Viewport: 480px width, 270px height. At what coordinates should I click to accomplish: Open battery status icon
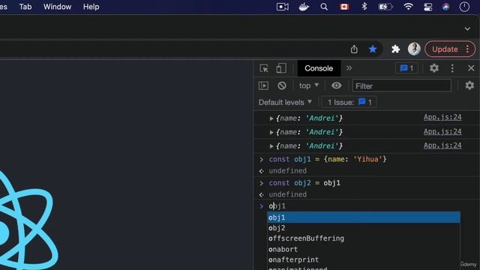(385, 7)
